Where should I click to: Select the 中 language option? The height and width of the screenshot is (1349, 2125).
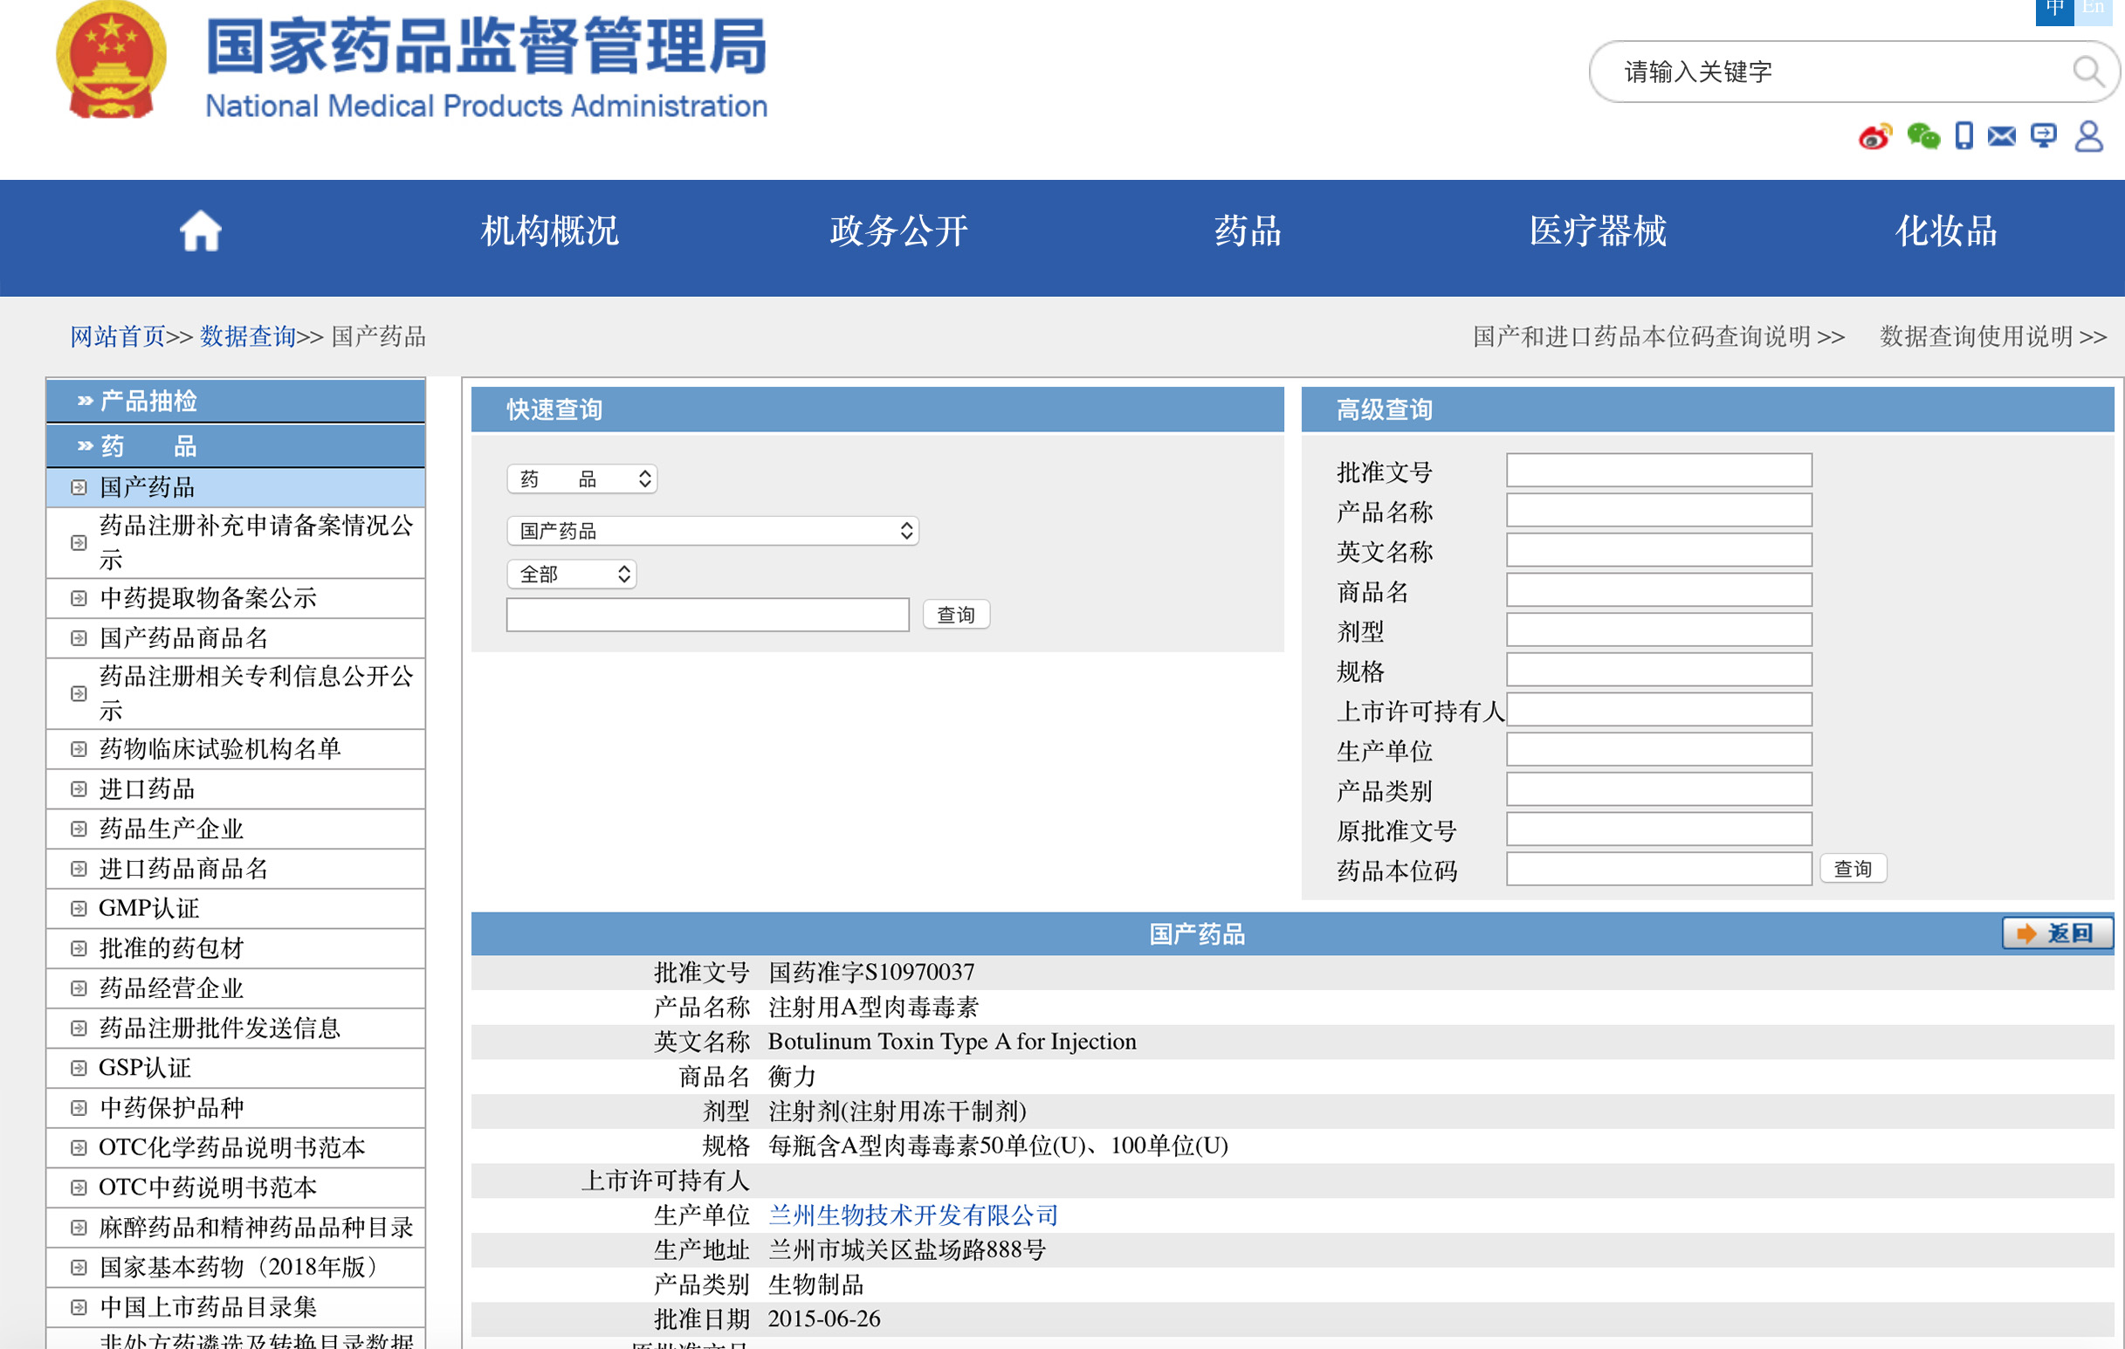(2053, 9)
